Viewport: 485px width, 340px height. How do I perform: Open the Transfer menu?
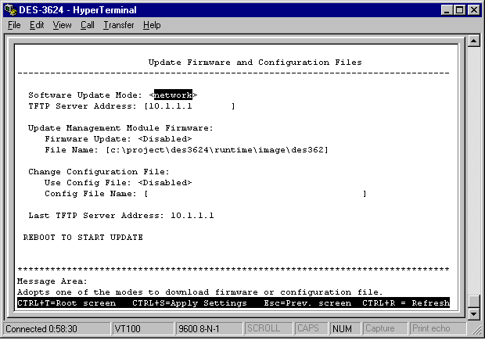click(119, 25)
